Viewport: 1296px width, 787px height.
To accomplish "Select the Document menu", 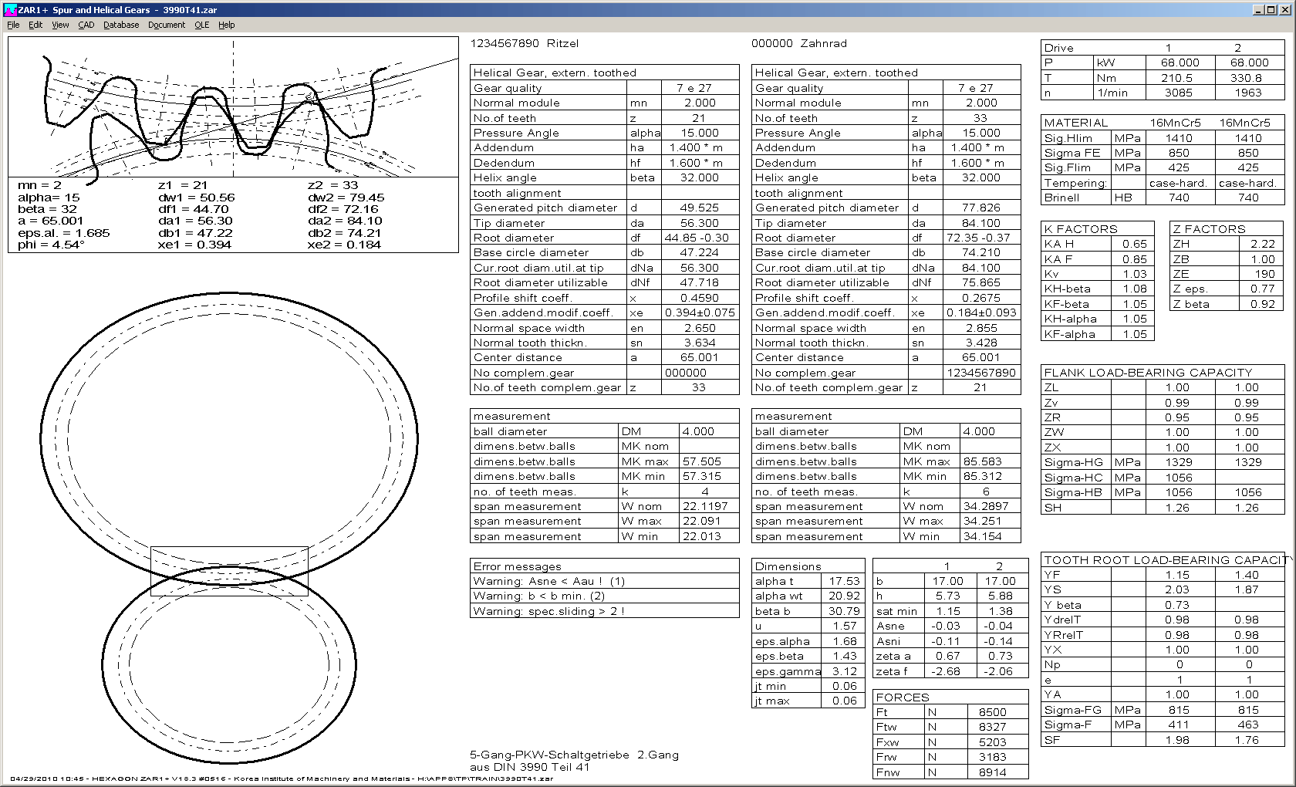I will coord(167,25).
